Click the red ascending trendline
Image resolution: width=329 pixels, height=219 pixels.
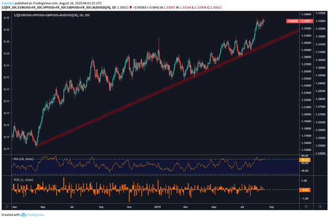[x=168, y=88]
